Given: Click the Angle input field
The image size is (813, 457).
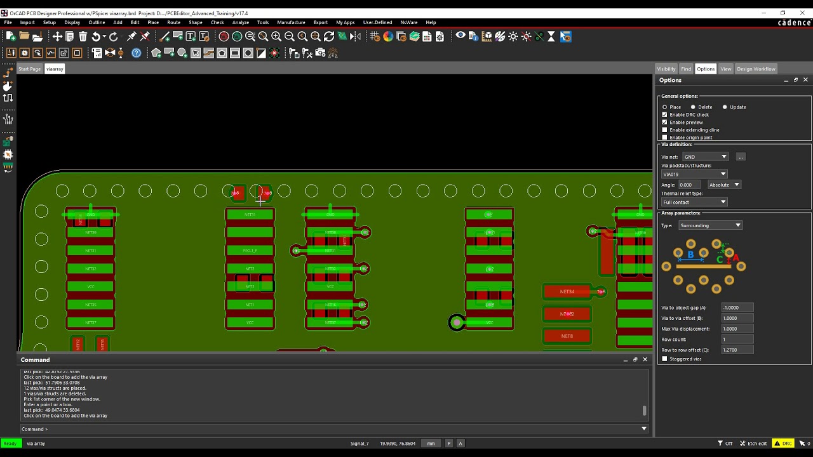Looking at the screenshot, I should pyautogui.click(x=690, y=185).
